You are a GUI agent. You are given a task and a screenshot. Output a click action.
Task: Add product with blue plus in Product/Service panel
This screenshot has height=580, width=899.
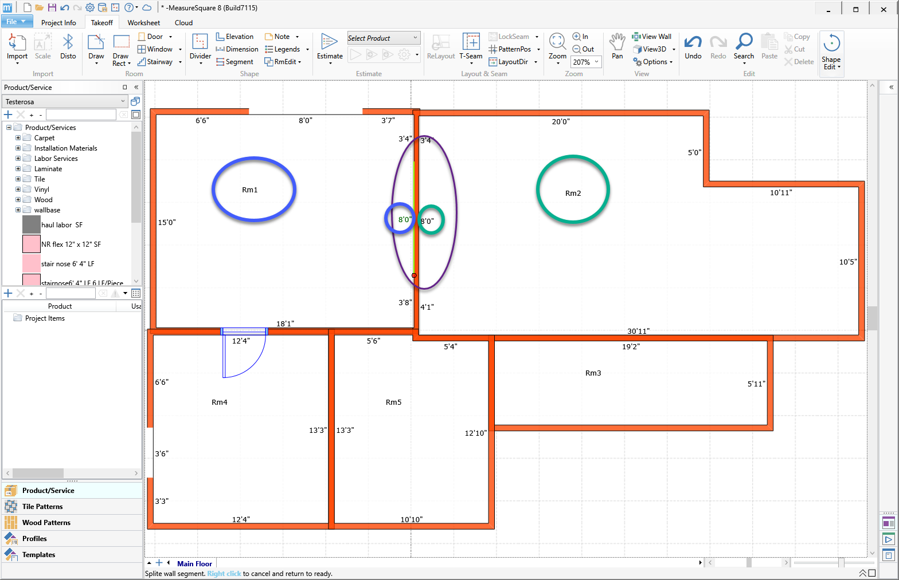[x=8, y=115]
